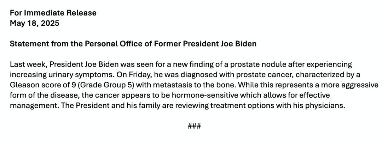Click the date 'May 18, 2025'
Image resolution: width=382 pixels, height=143 pixels.
tap(35, 23)
